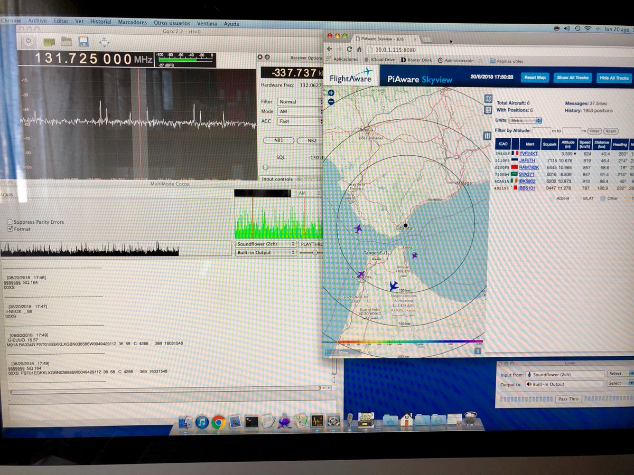This screenshot has height=475, width=634.
Task: Open the TVF24KT flight link
Action: pyautogui.click(x=528, y=153)
